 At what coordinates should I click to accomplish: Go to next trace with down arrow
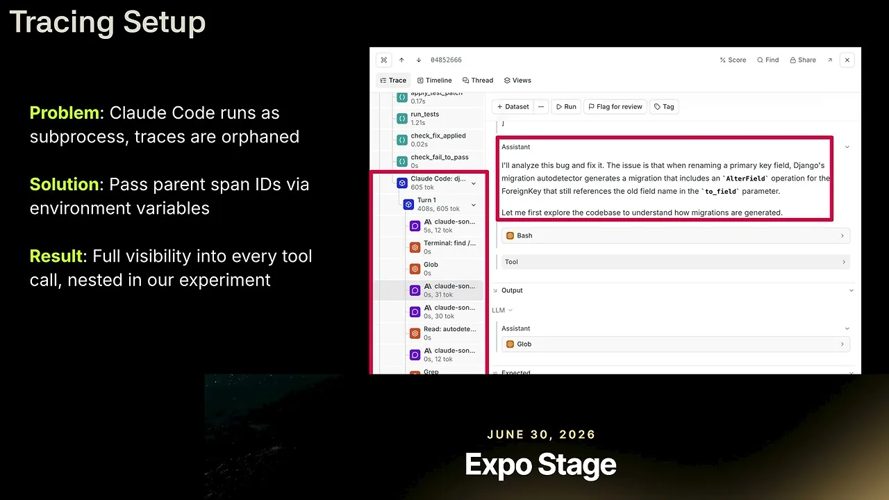[419, 60]
